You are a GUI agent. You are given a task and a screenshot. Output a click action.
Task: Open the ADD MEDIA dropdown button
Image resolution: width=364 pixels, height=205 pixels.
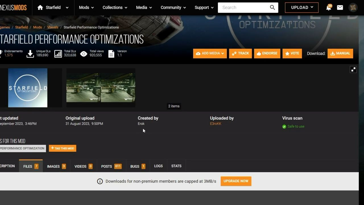[x=210, y=54]
